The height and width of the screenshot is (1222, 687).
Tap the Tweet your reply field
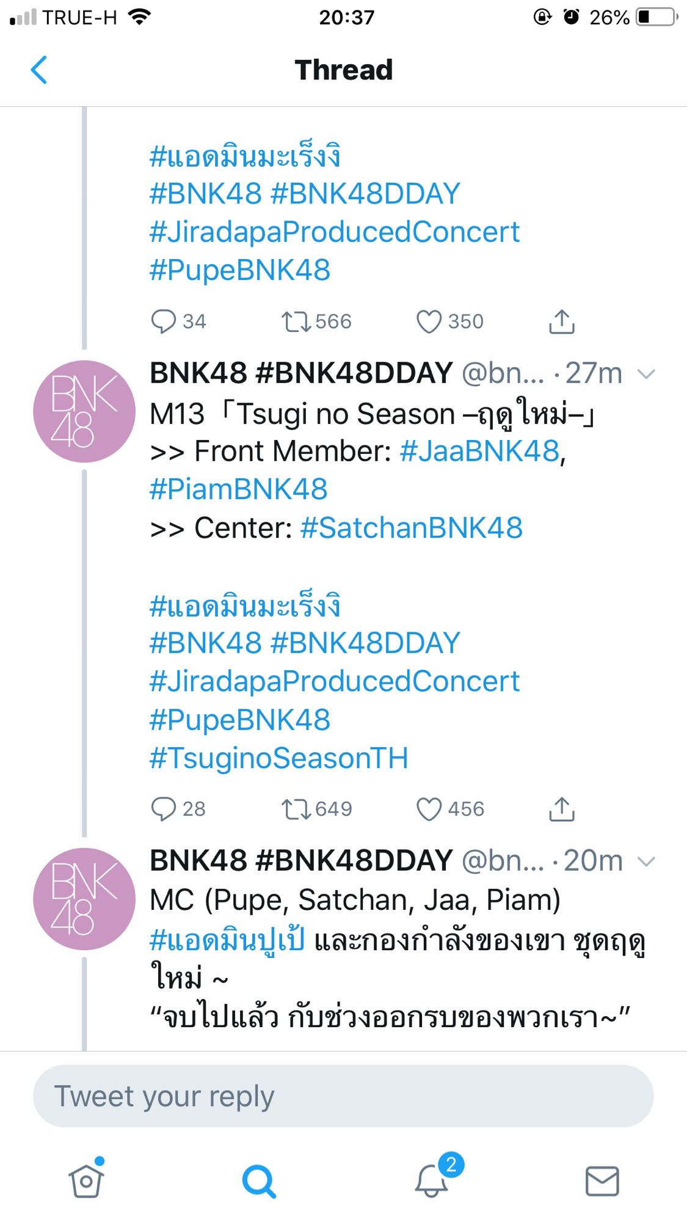[343, 1096]
